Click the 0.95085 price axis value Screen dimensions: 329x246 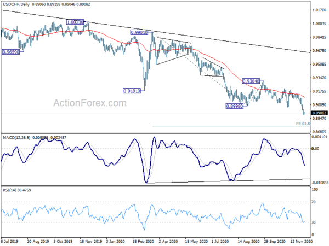click(x=319, y=64)
